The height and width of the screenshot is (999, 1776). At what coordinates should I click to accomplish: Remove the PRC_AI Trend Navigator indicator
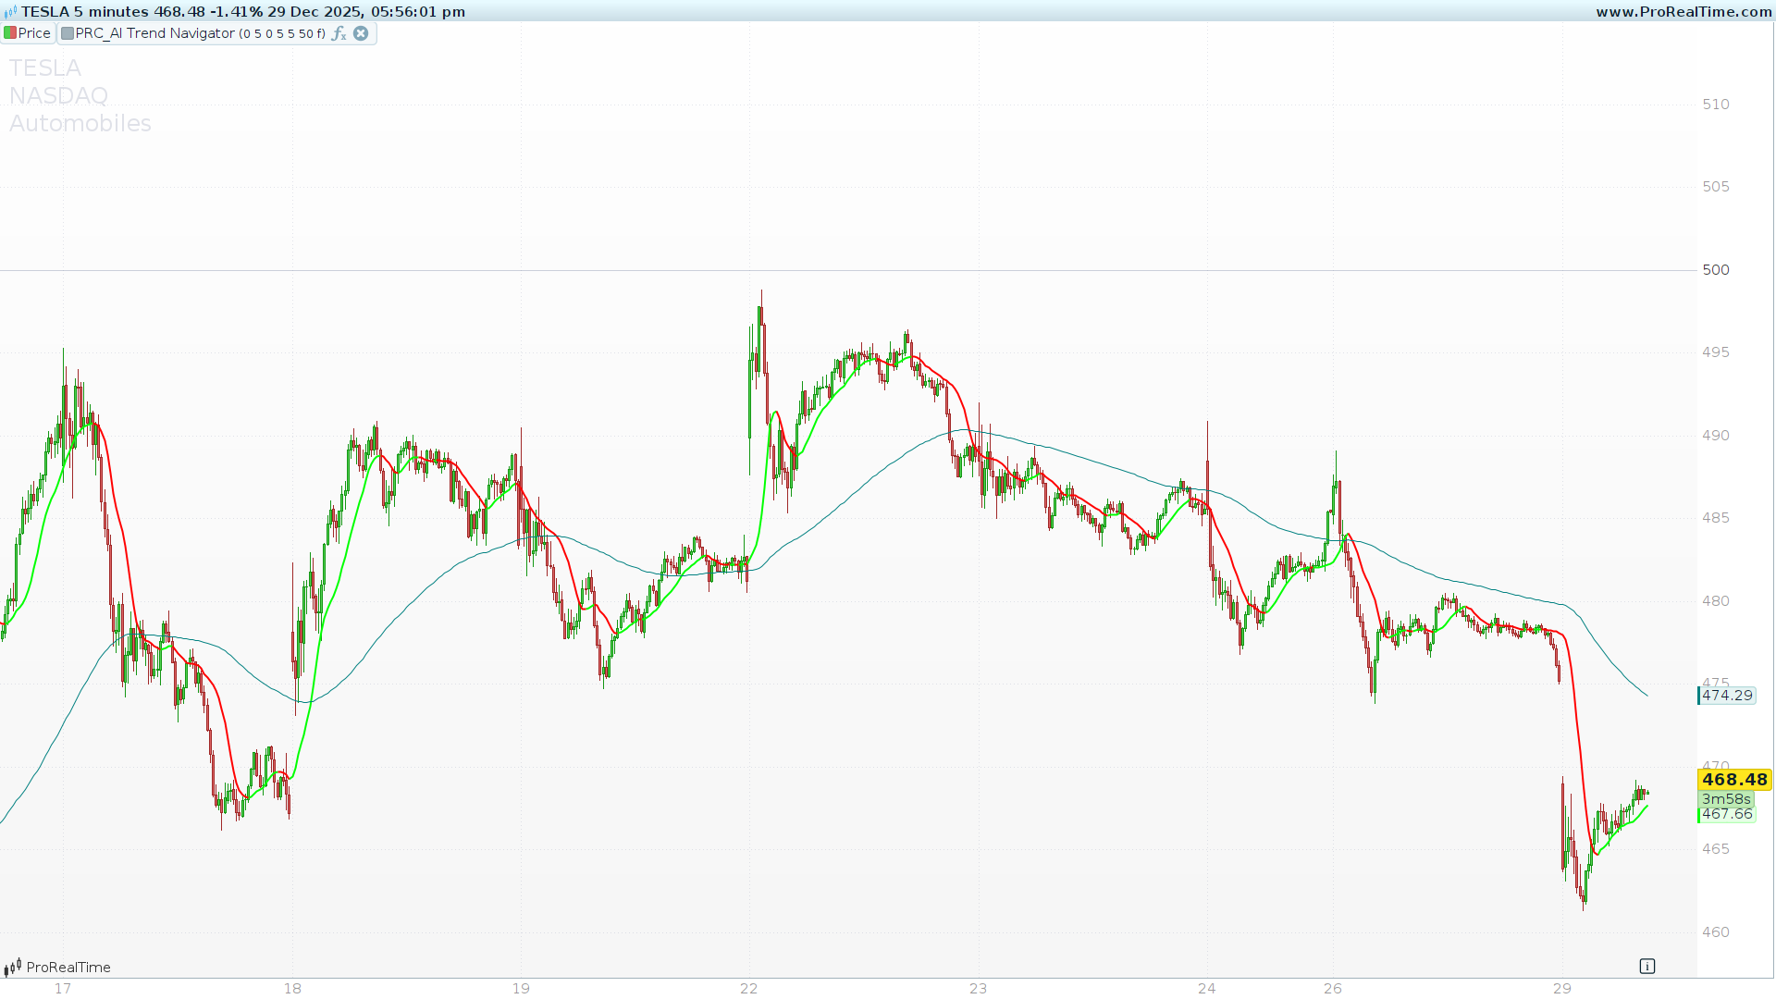[x=361, y=33]
